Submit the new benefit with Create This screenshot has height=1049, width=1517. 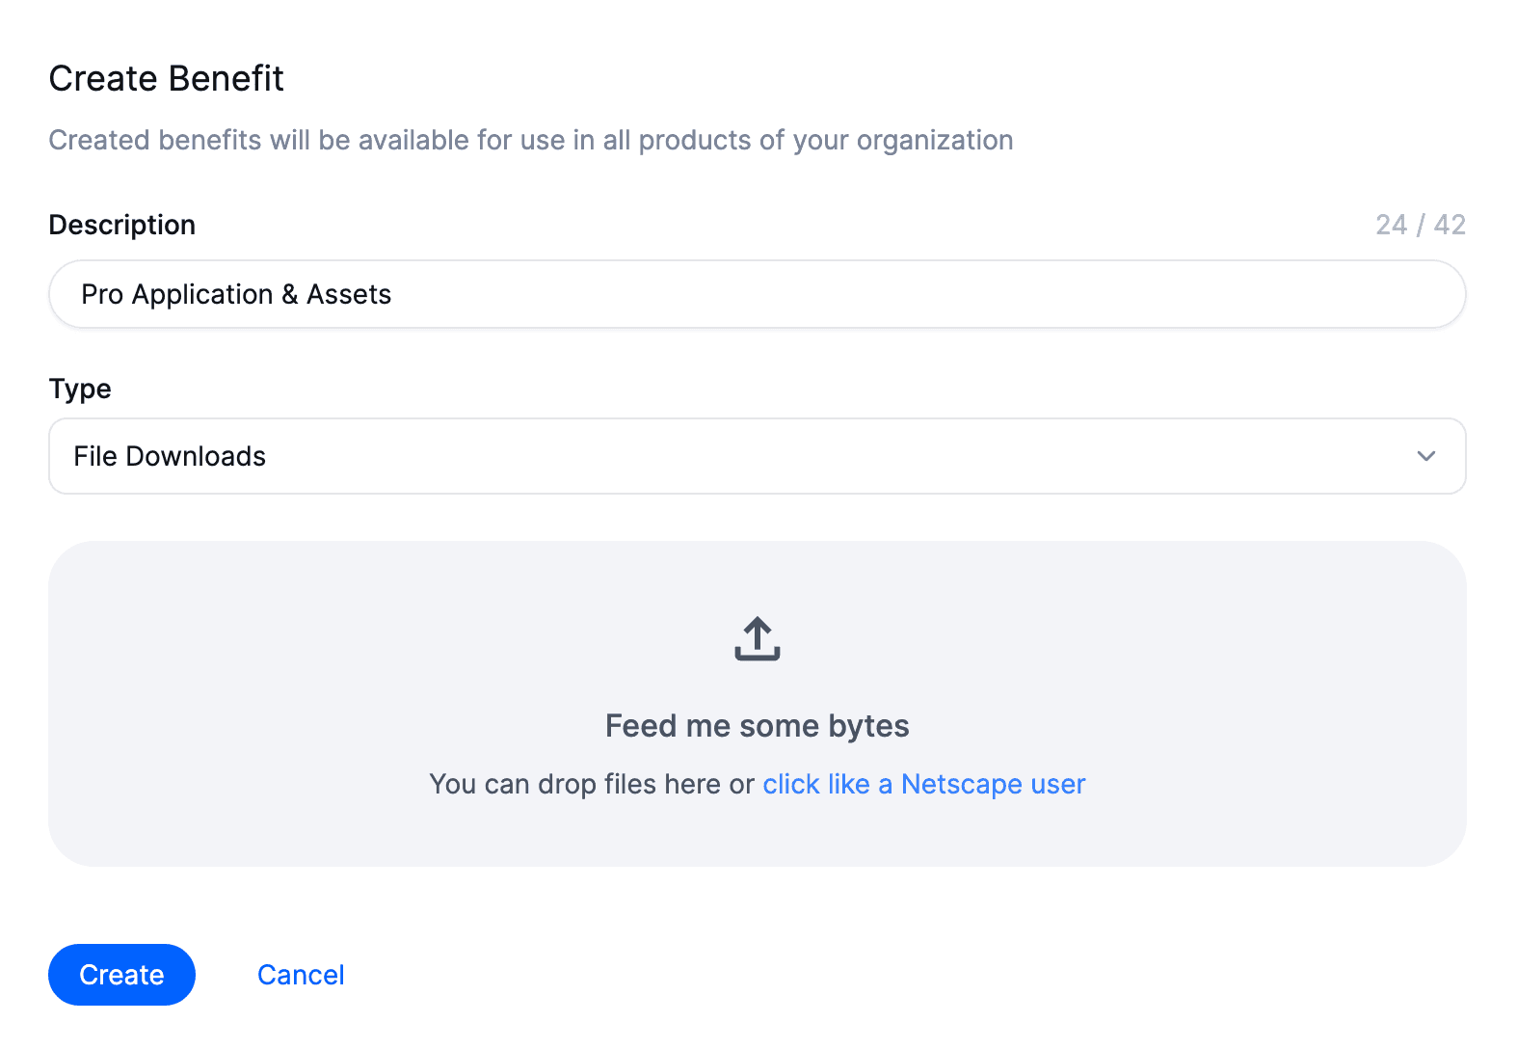120,975
